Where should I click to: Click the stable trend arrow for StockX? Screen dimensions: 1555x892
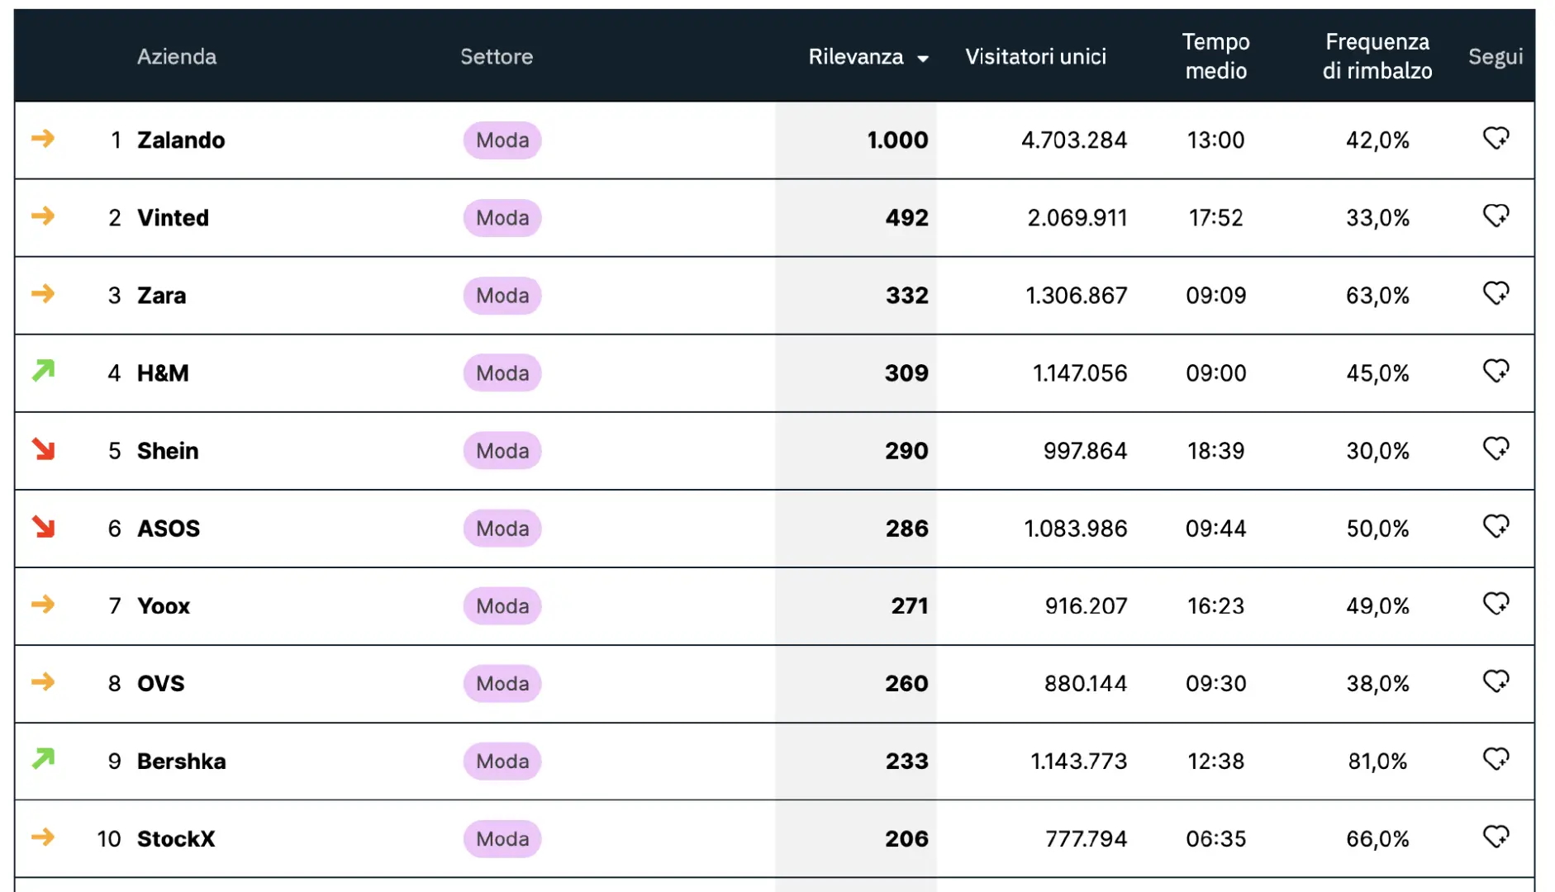click(43, 837)
